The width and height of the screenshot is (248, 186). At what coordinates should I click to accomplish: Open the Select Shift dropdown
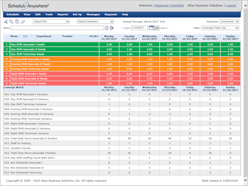click(x=50, y=21)
